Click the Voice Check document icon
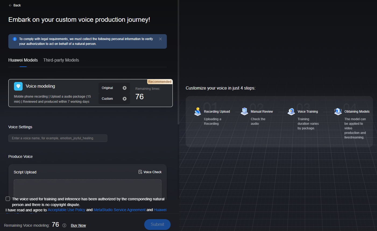This screenshot has width=377, height=231. point(140,172)
